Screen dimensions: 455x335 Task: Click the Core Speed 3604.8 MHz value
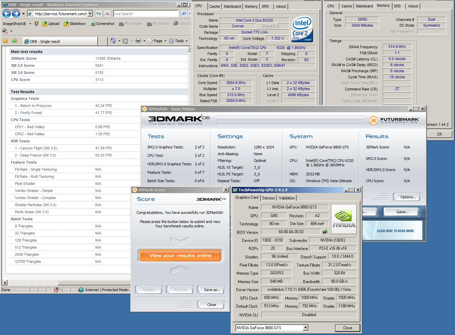coord(236,83)
